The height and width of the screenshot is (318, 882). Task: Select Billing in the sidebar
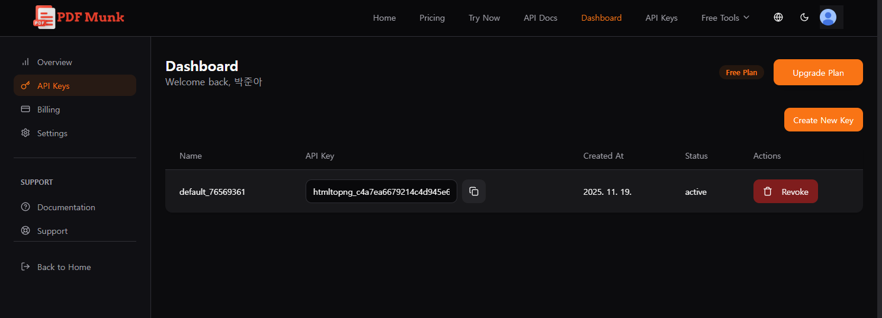pos(48,110)
